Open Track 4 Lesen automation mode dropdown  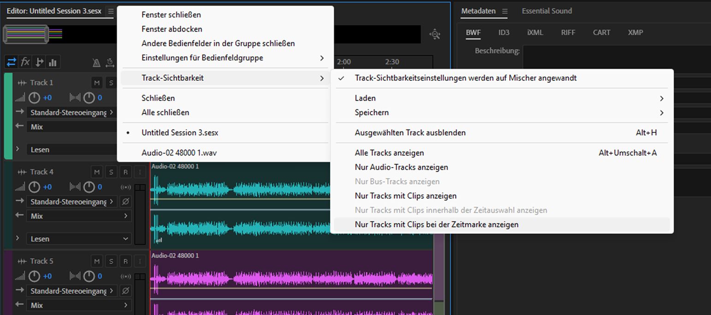(79, 239)
